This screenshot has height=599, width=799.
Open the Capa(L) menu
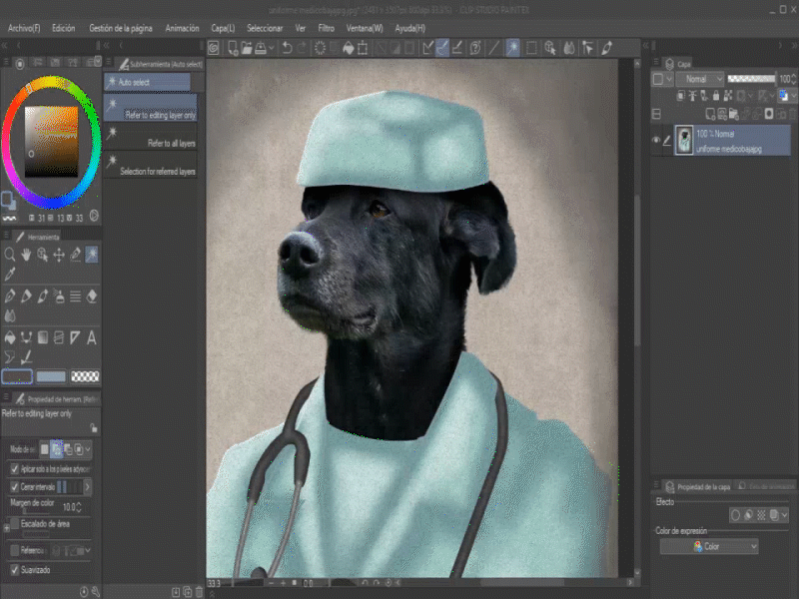pyautogui.click(x=223, y=29)
